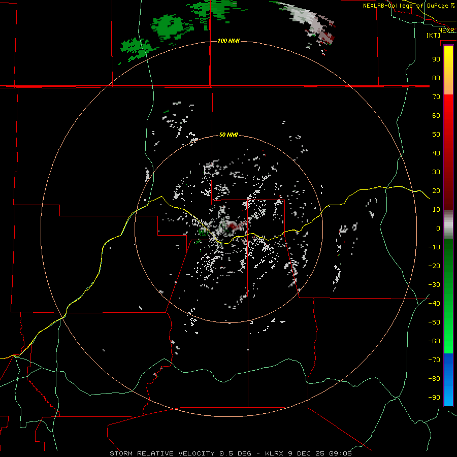
Task: Click the 50 NMI range ring label
Action: click(228, 135)
